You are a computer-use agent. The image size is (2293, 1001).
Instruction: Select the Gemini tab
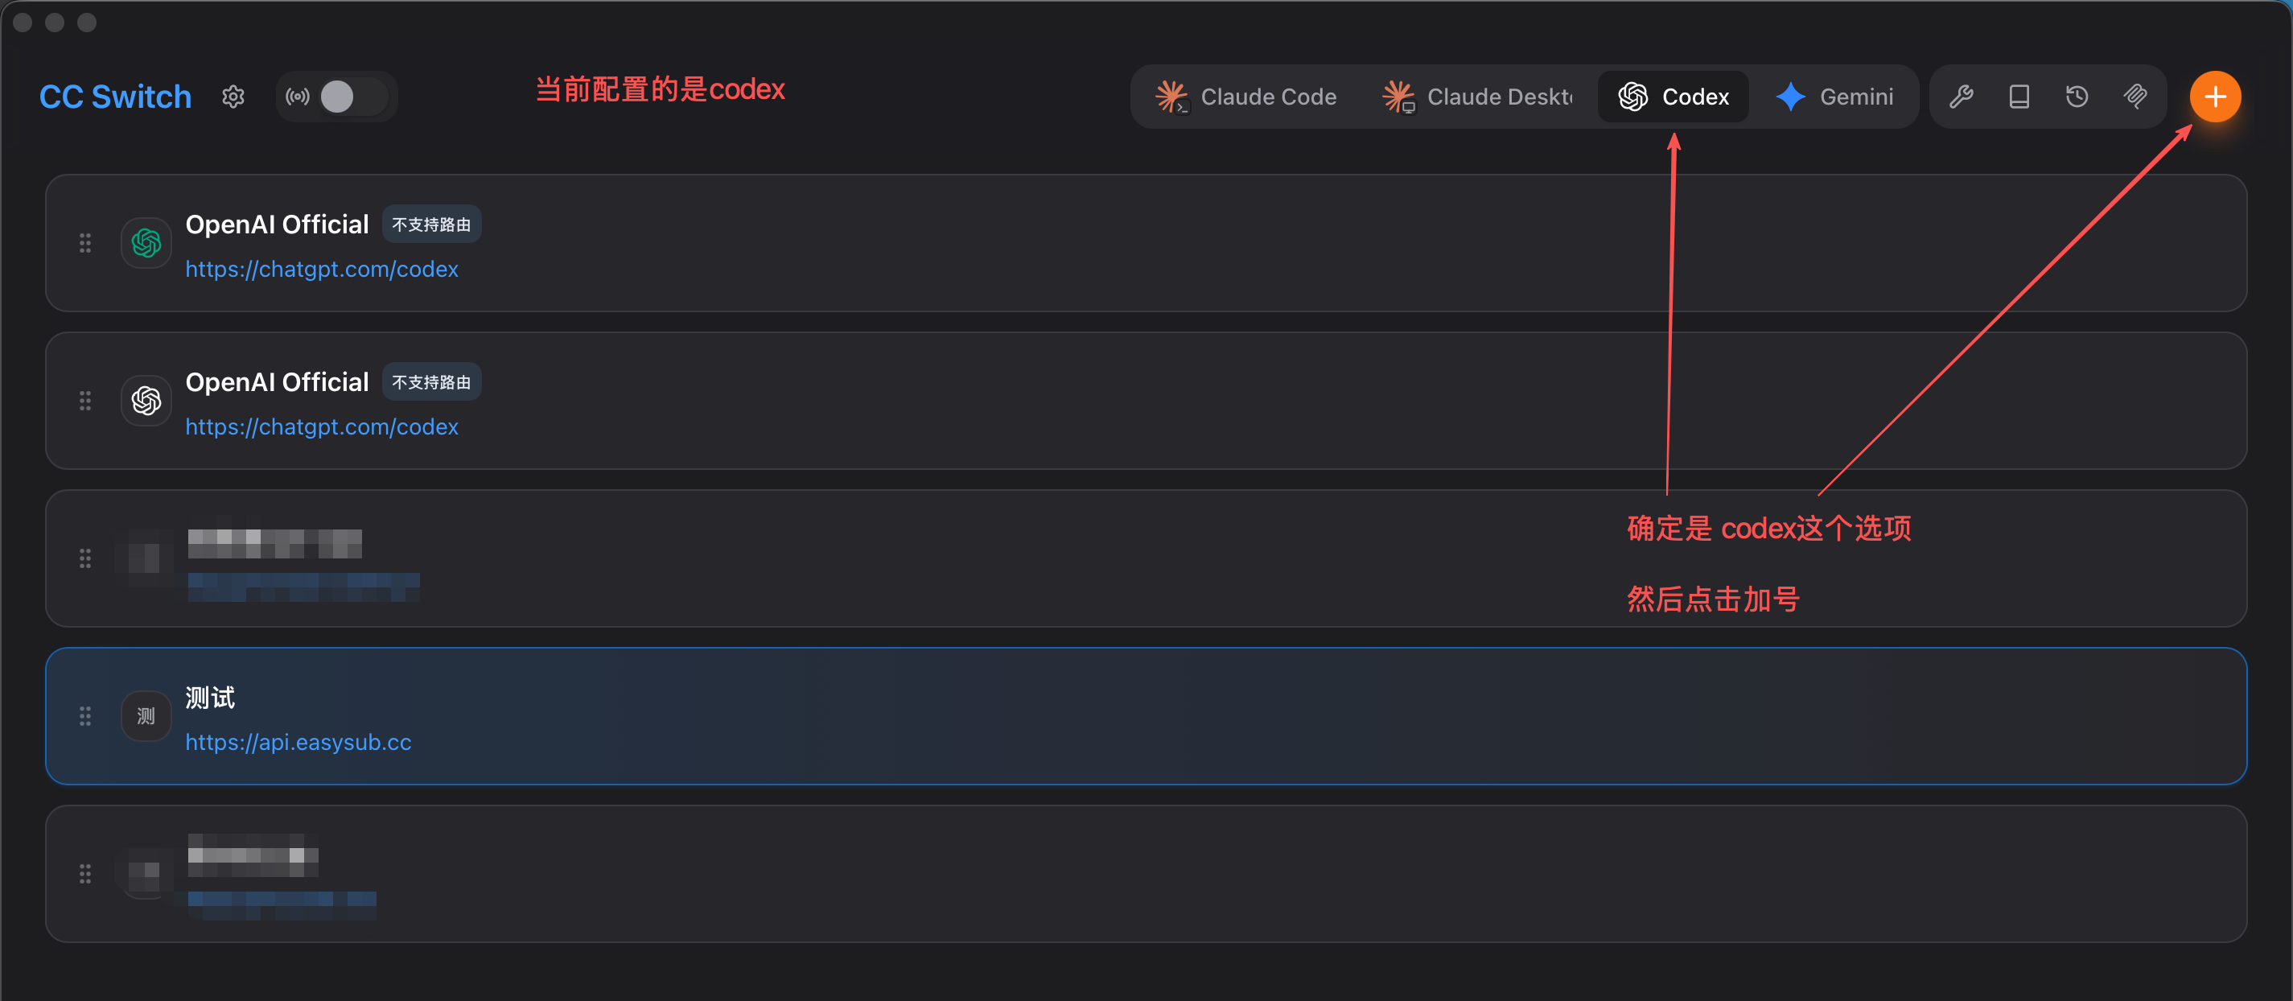tap(1834, 97)
